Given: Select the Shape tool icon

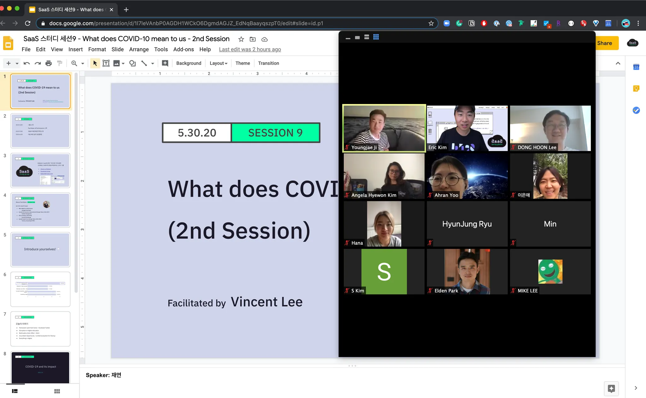Looking at the screenshot, I should tap(132, 63).
